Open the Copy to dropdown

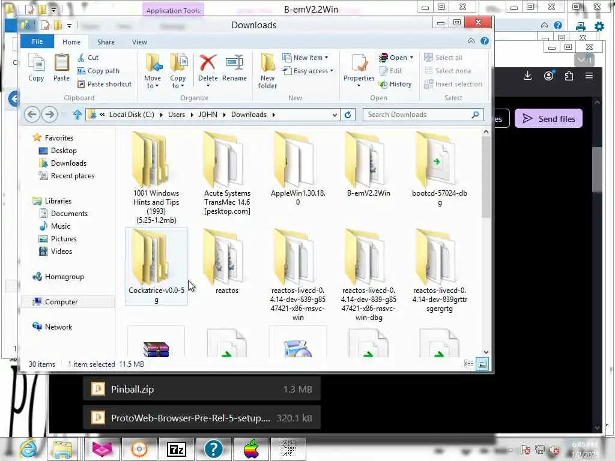[178, 71]
